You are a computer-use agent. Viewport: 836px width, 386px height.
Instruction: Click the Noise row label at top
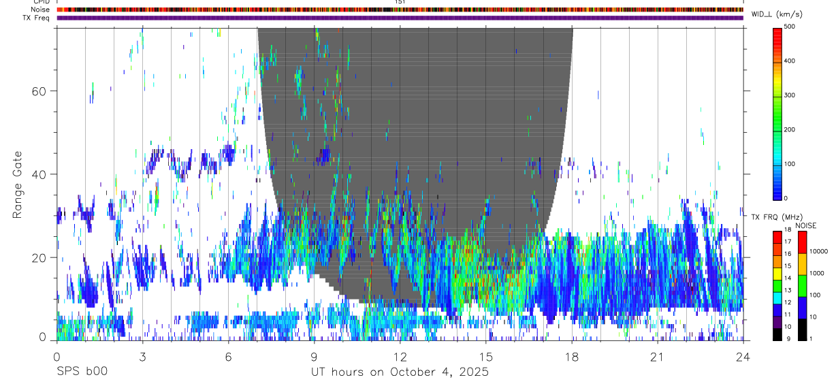coord(40,10)
